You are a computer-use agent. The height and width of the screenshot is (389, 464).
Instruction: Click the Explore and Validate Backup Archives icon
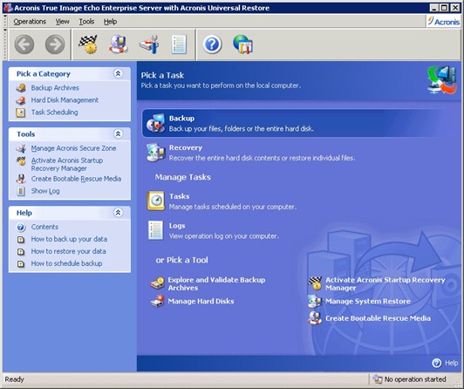(x=157, y=283)
